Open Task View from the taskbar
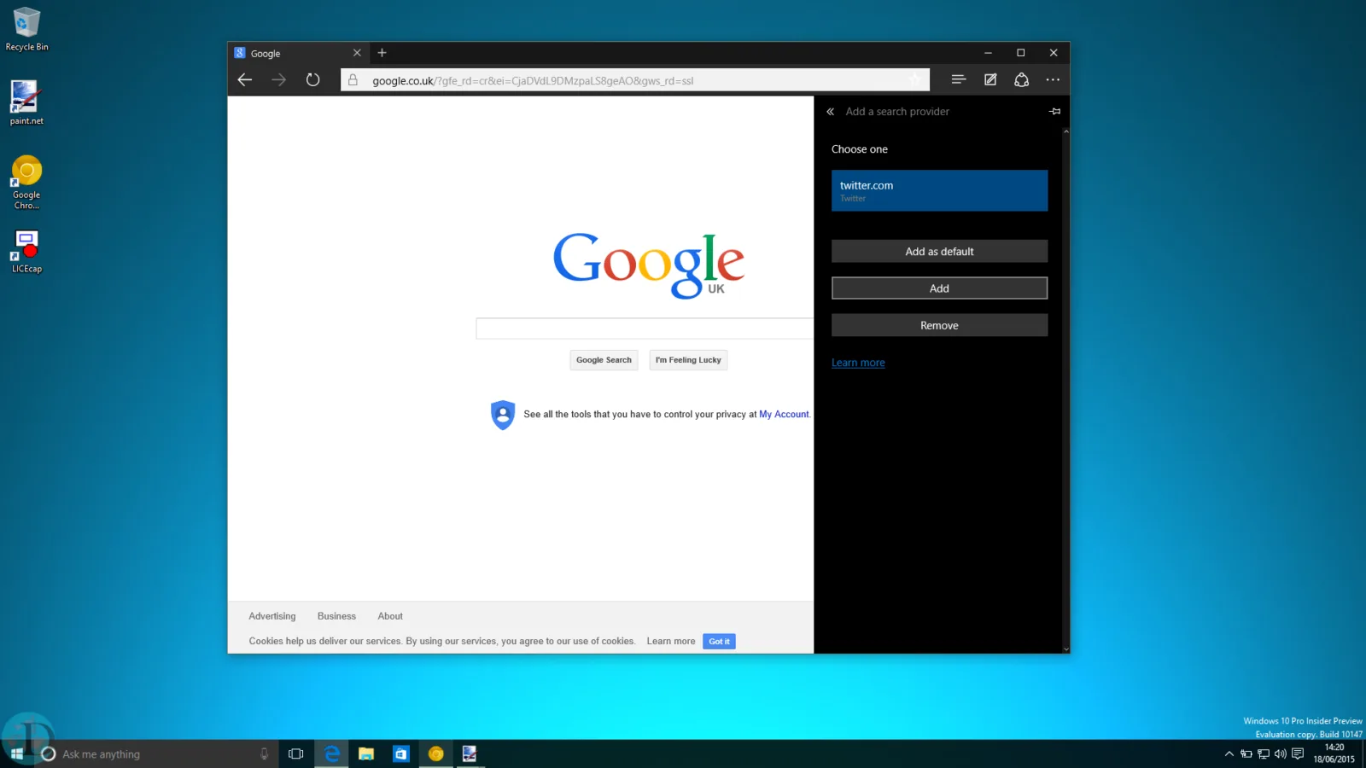The image size is (1366, 768). [296, 753]
